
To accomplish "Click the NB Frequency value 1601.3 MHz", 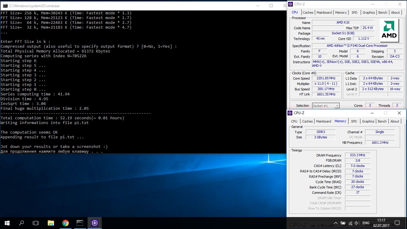I will tap(380, 143).
